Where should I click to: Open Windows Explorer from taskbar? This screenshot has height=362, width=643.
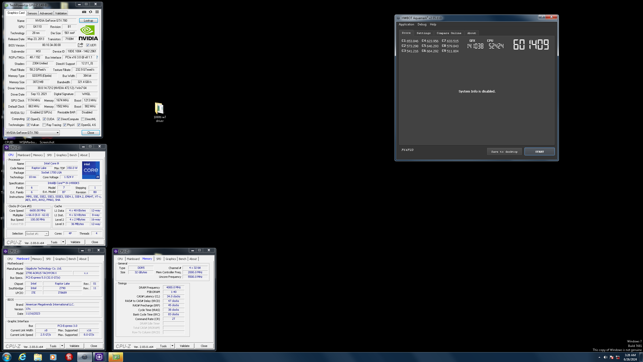click(x=38, y=357)
